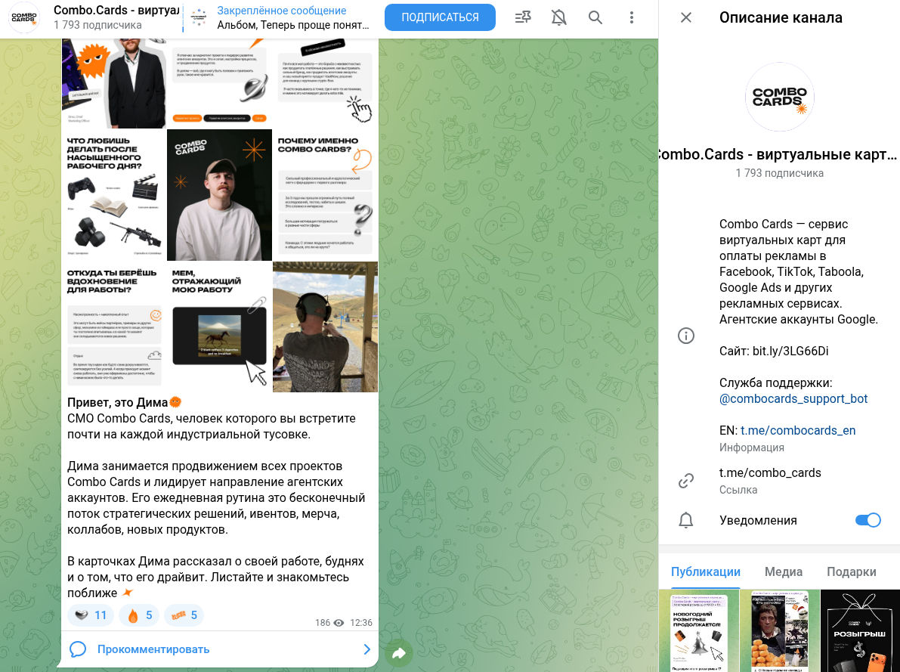The height and width of the screenshot is (672, 900).
Task: Open the man in black suit card
Action: coord(113,83)
